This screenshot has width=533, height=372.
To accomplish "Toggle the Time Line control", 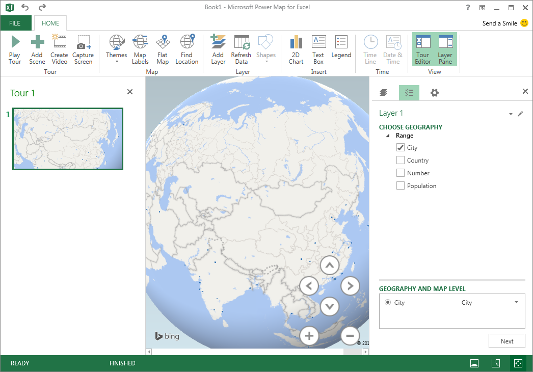I will 370,49.
